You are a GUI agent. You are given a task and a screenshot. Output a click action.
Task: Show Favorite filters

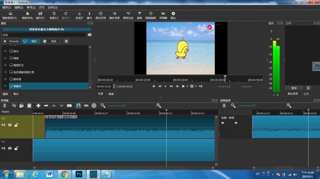tap(11, 41)
